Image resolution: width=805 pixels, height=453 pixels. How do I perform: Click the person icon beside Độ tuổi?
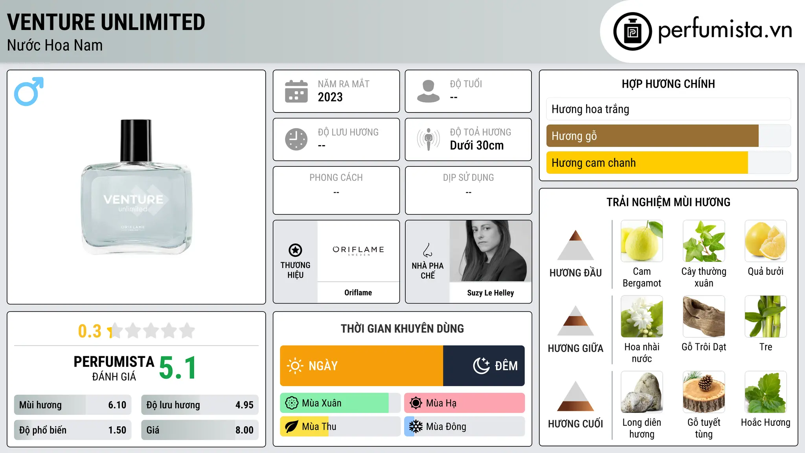tap(428, 91)
